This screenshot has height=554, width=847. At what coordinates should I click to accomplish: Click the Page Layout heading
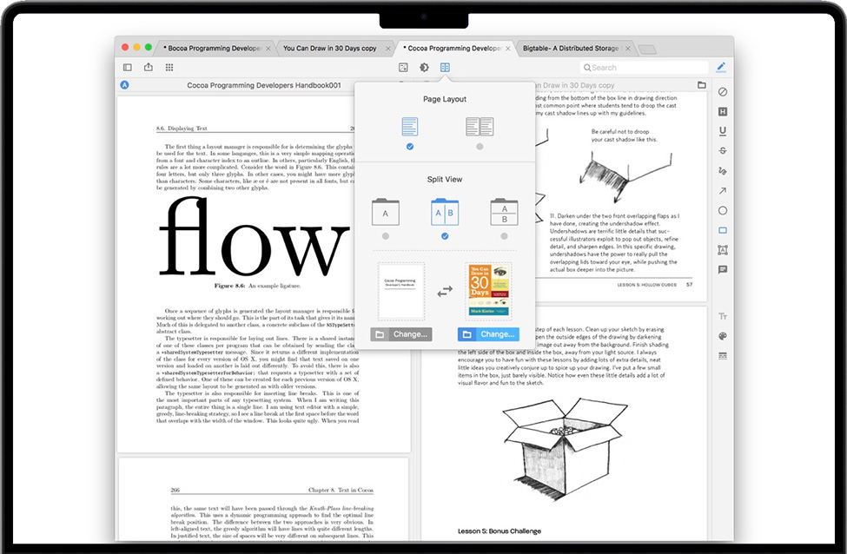coord(445,99)
